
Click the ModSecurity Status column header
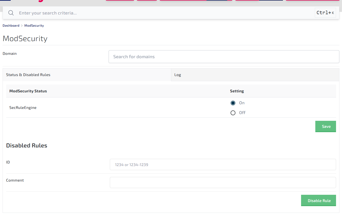(x=28, y=91)
